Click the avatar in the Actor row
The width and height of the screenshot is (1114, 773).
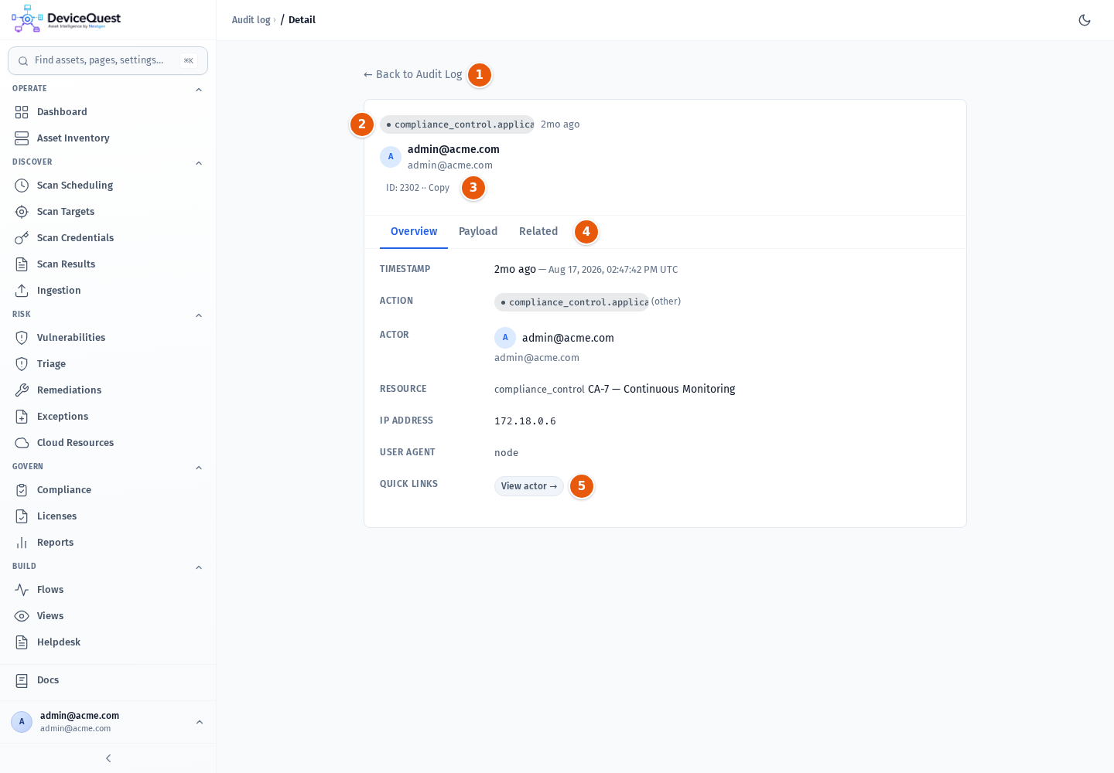coord(505,338)
